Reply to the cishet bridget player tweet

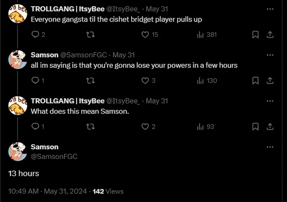tap(38, 35)
